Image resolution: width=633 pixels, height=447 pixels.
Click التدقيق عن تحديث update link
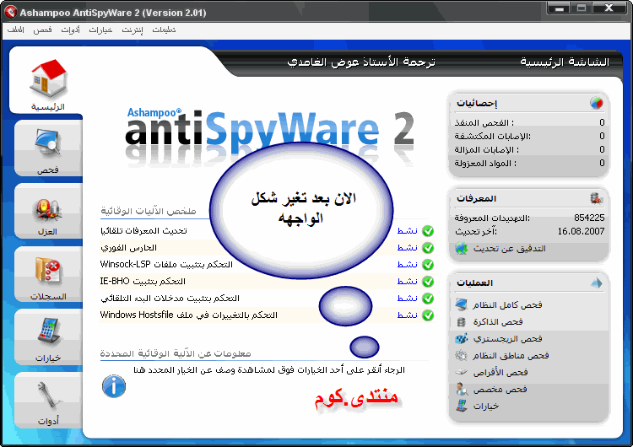(510, 249)
